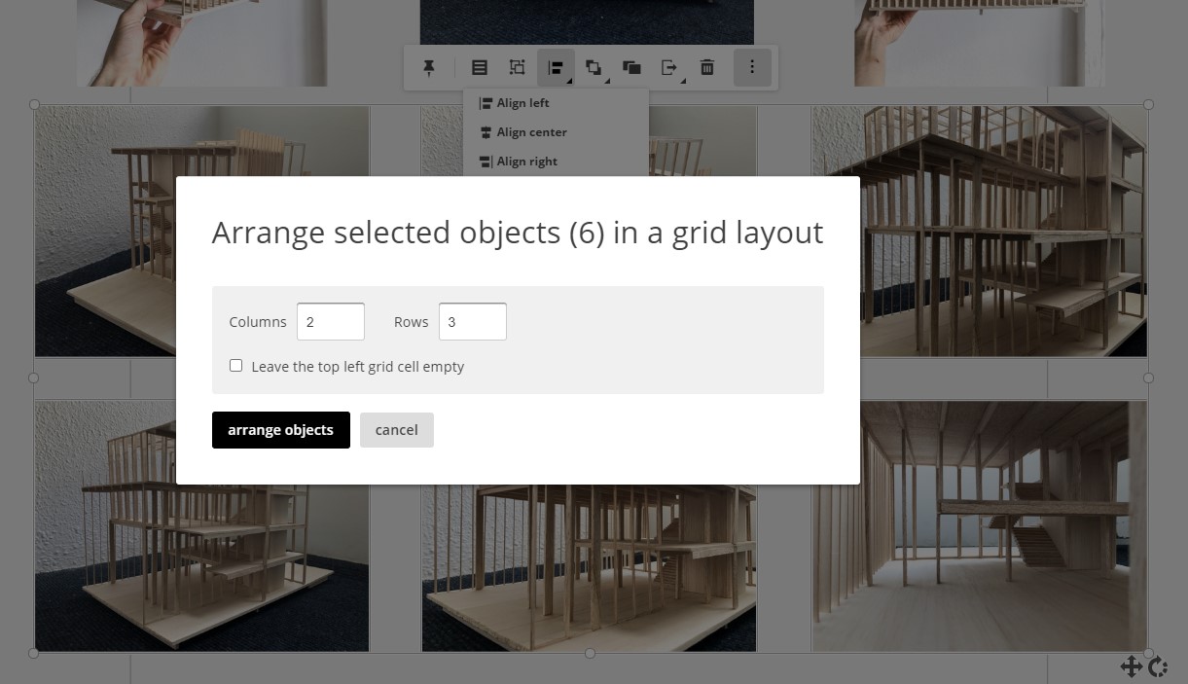
Task: Click the horizontal lines layout icon
Action: pos(479,67)
